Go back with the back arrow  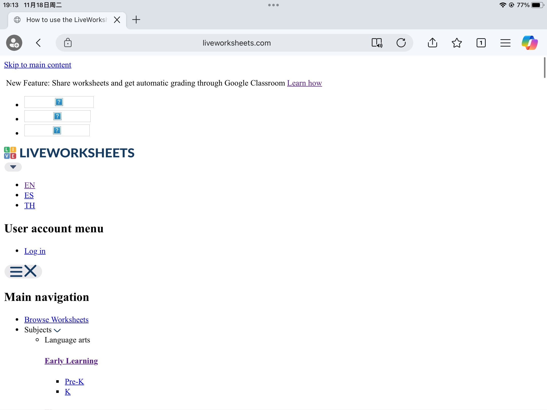click(38, 43)
